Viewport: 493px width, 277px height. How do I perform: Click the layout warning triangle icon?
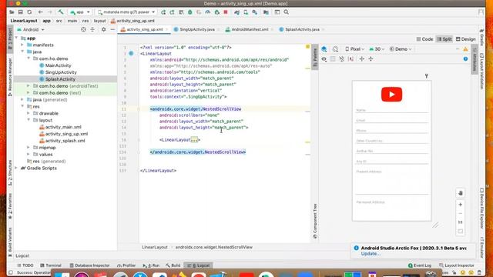[465, 49]
